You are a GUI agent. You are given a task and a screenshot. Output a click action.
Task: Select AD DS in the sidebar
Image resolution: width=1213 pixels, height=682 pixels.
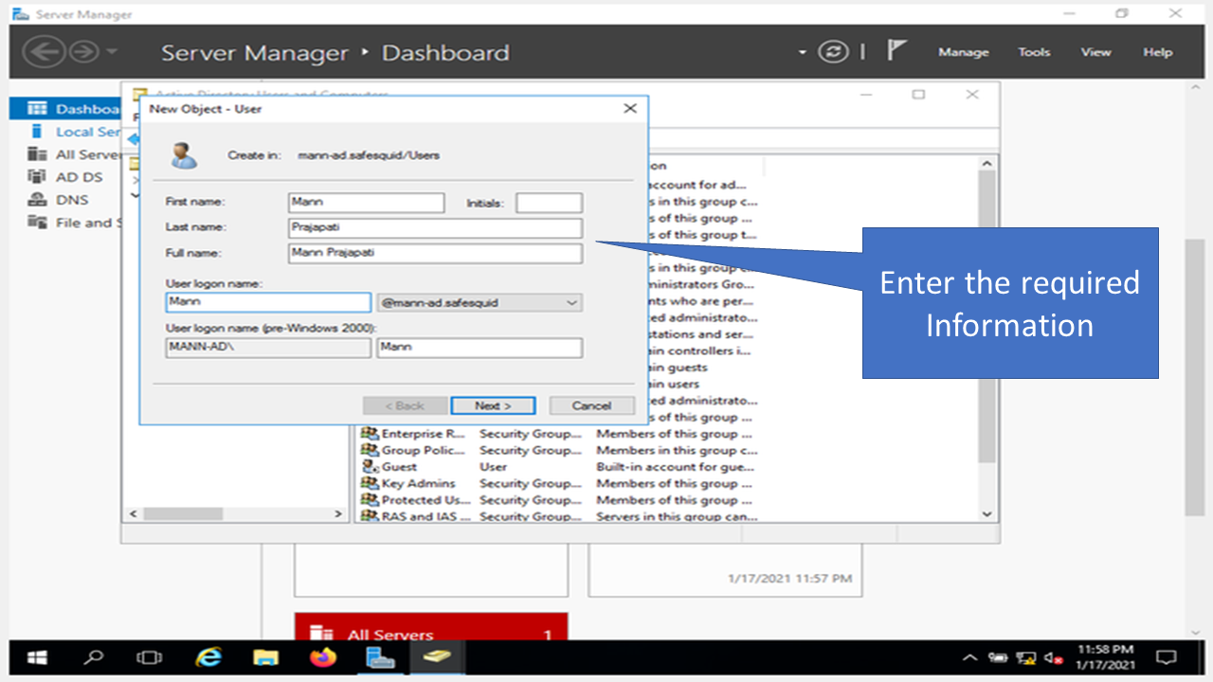[65, 177]
